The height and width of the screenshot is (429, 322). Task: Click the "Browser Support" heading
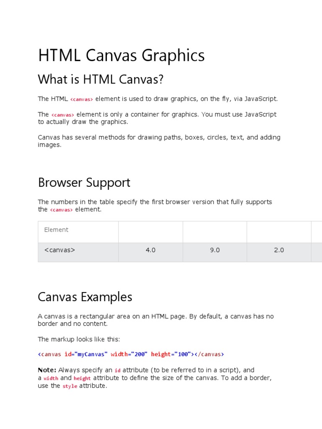pyautogui.click(x=84, y=183)
